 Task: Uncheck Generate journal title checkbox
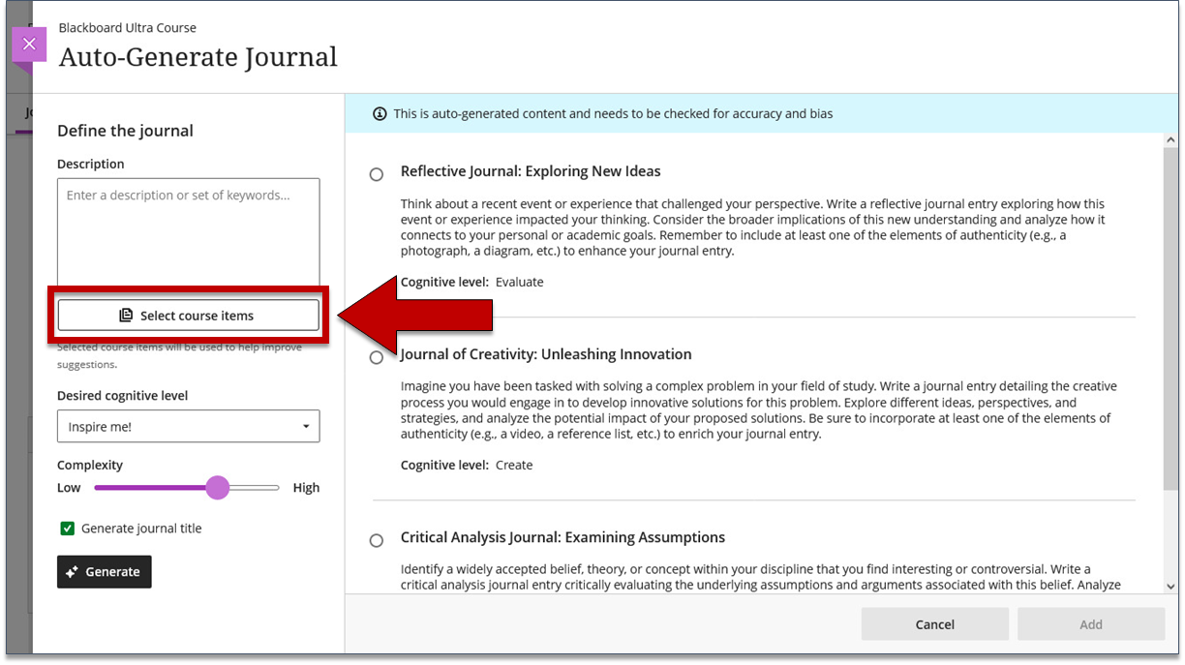pyautogui.click(x=68, y=529)
